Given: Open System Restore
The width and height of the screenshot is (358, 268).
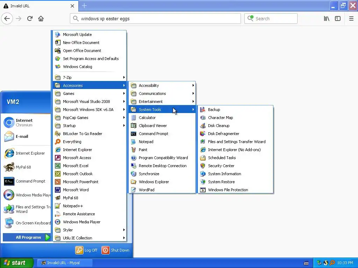Looking at the screenshot, I should pyautogui.click(x=235, y=181).
